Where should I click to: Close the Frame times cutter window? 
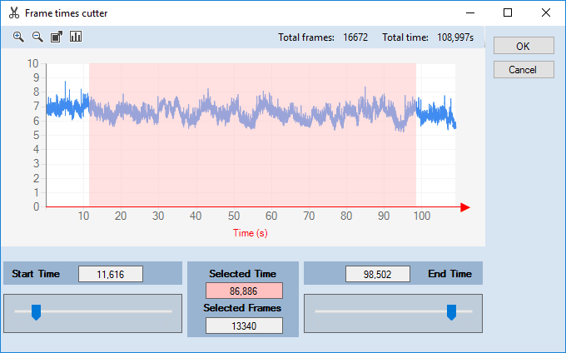click(546, 13)
